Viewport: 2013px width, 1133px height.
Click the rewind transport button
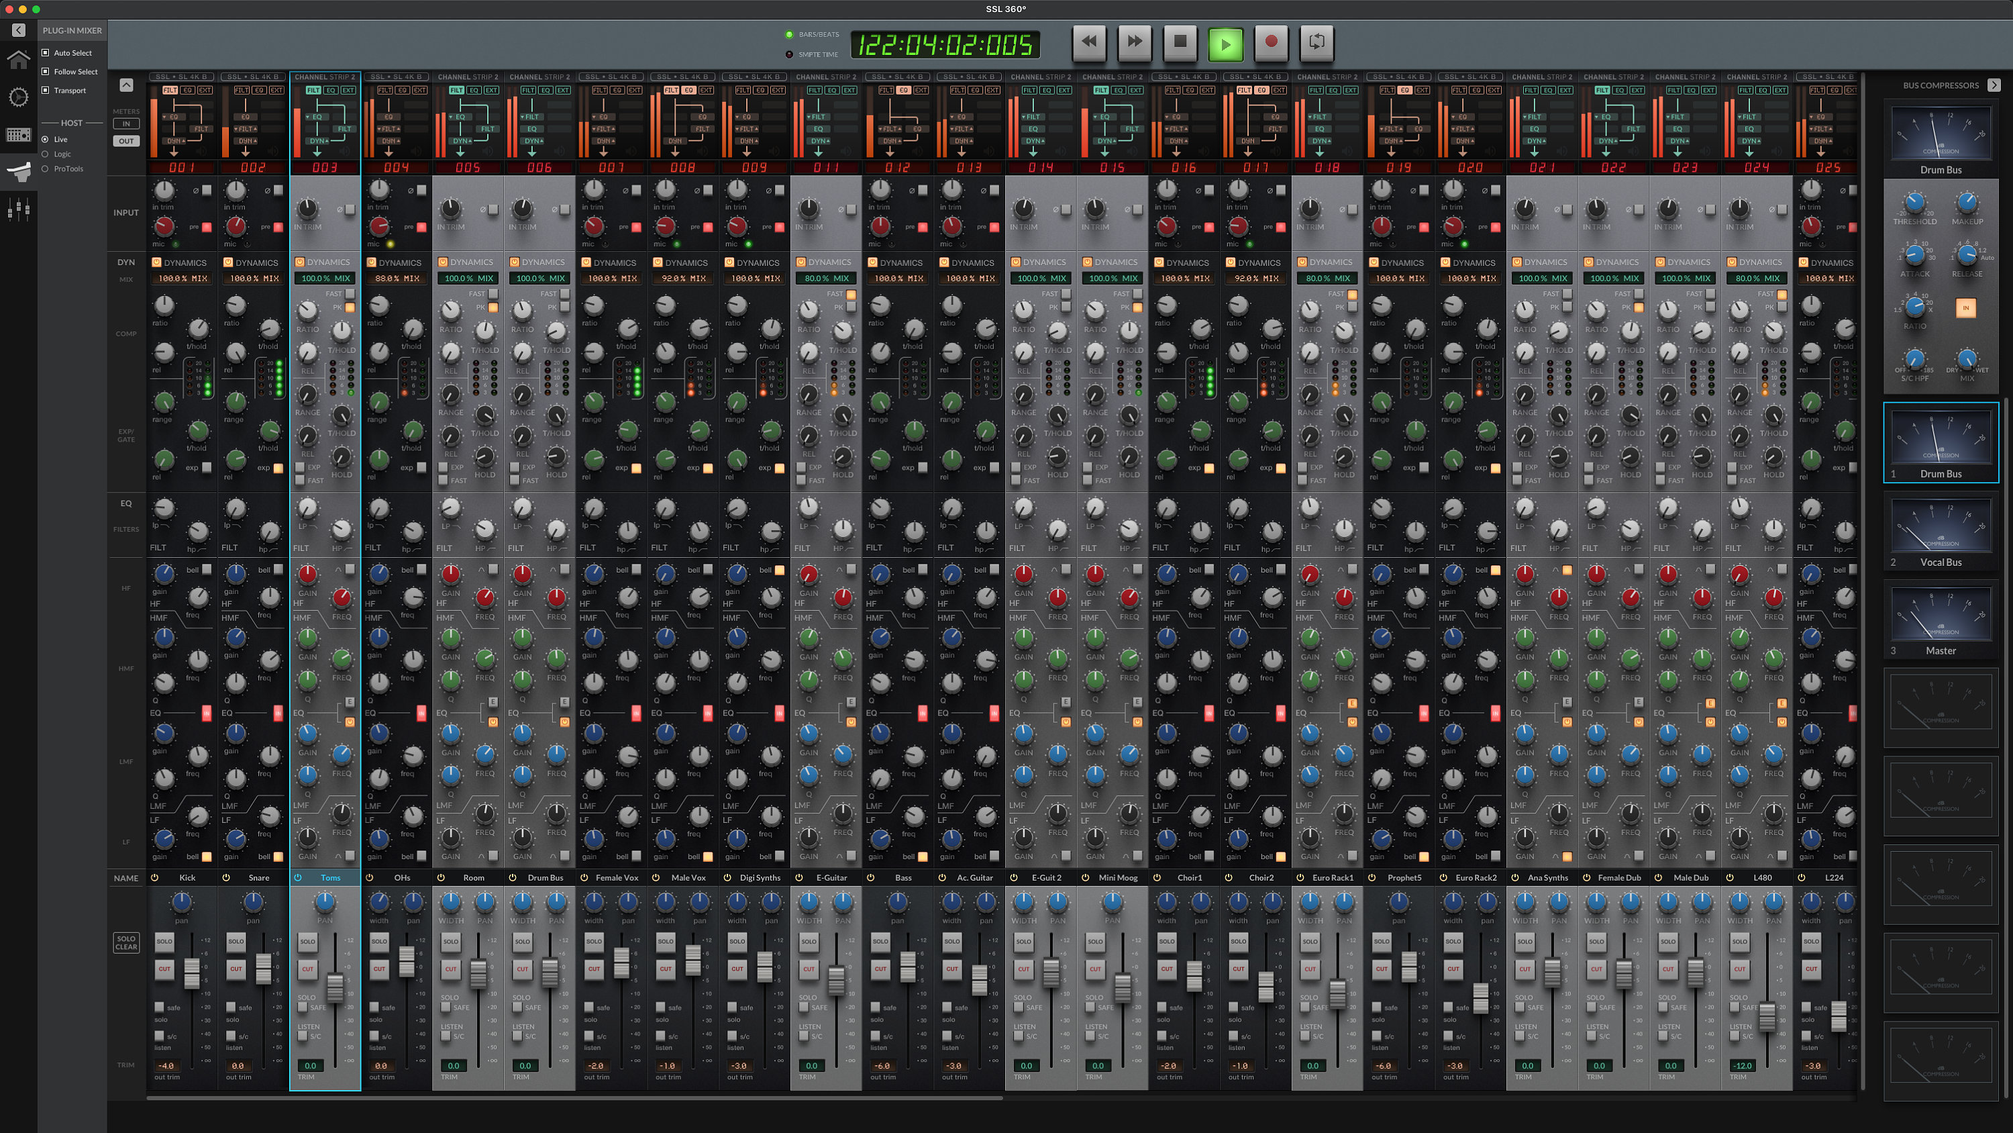[x=1089, y=42]
